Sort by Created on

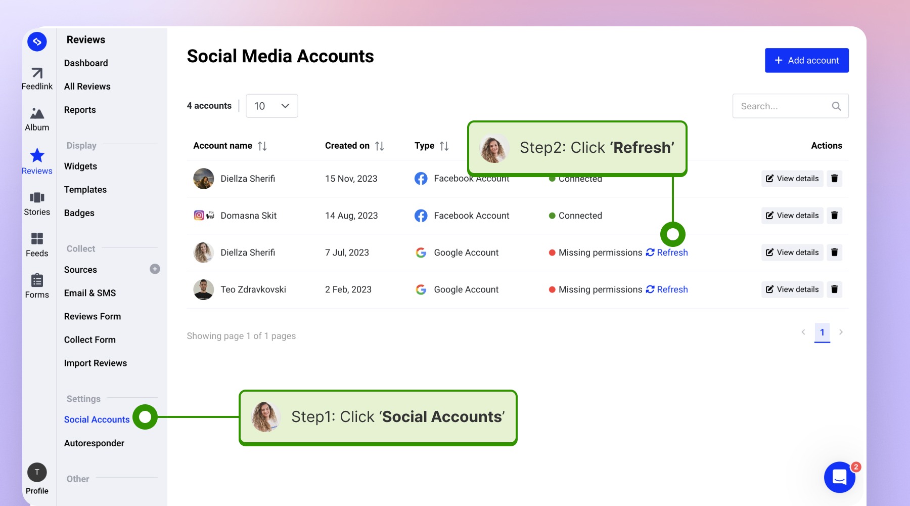click(x=379, y=146)
